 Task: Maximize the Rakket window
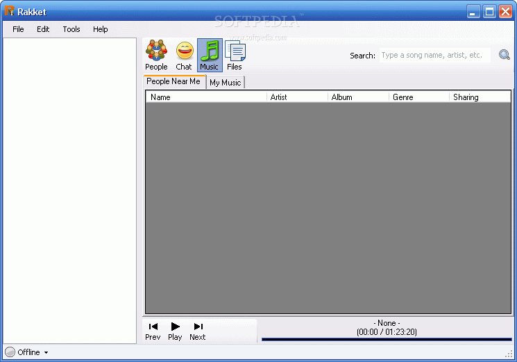[x=489, y=12]
